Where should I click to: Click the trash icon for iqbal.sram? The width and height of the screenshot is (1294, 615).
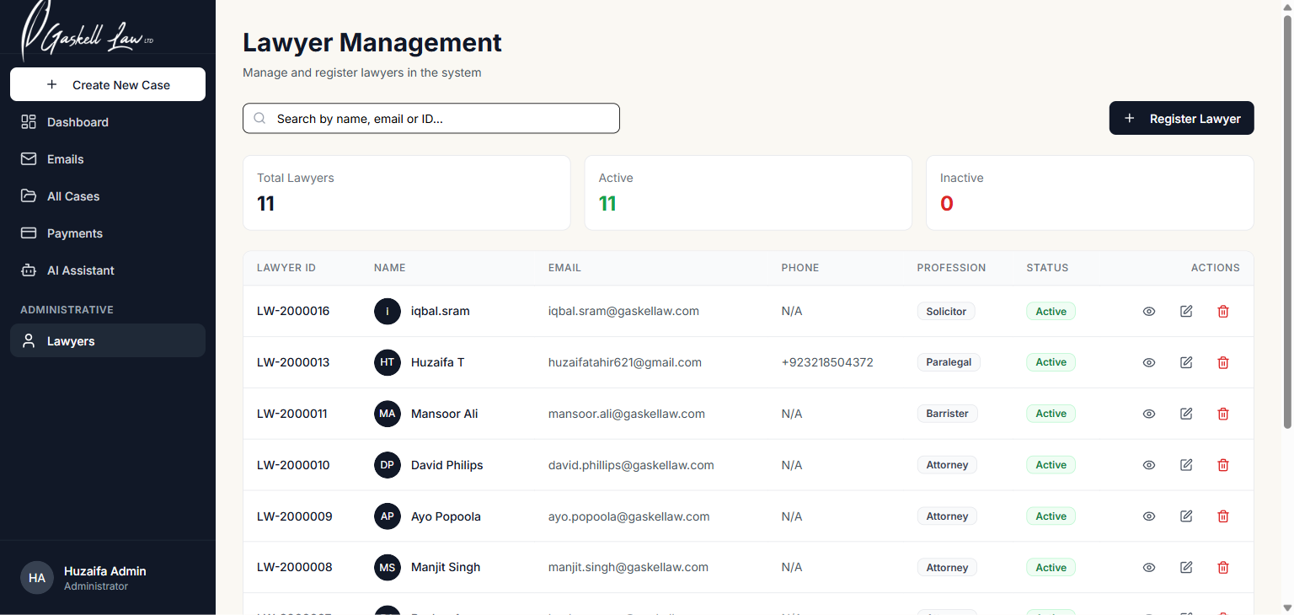coord(1223,312)
